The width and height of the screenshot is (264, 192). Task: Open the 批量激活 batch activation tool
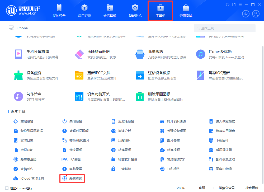tap(140, 54)
